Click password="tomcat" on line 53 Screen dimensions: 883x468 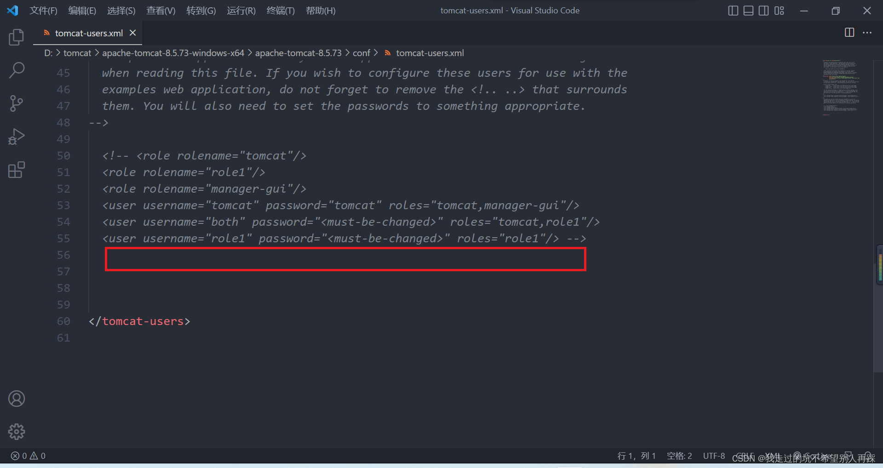[323, 205]
